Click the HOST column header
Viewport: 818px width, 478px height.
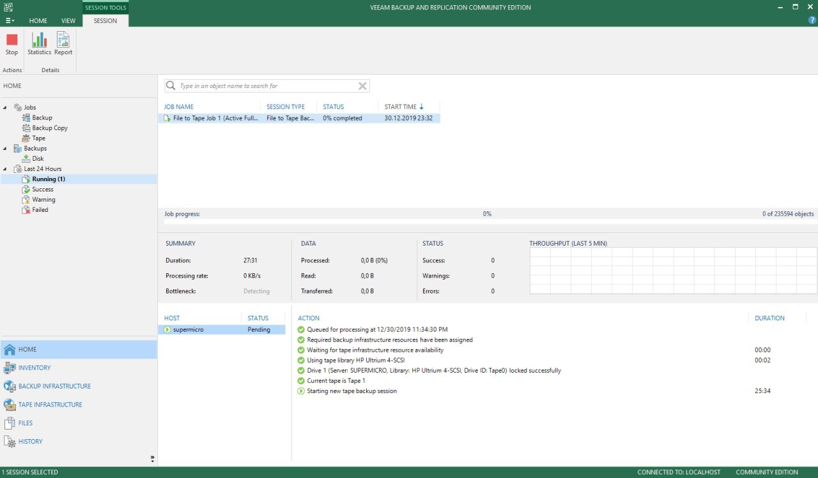click(172, 318)
